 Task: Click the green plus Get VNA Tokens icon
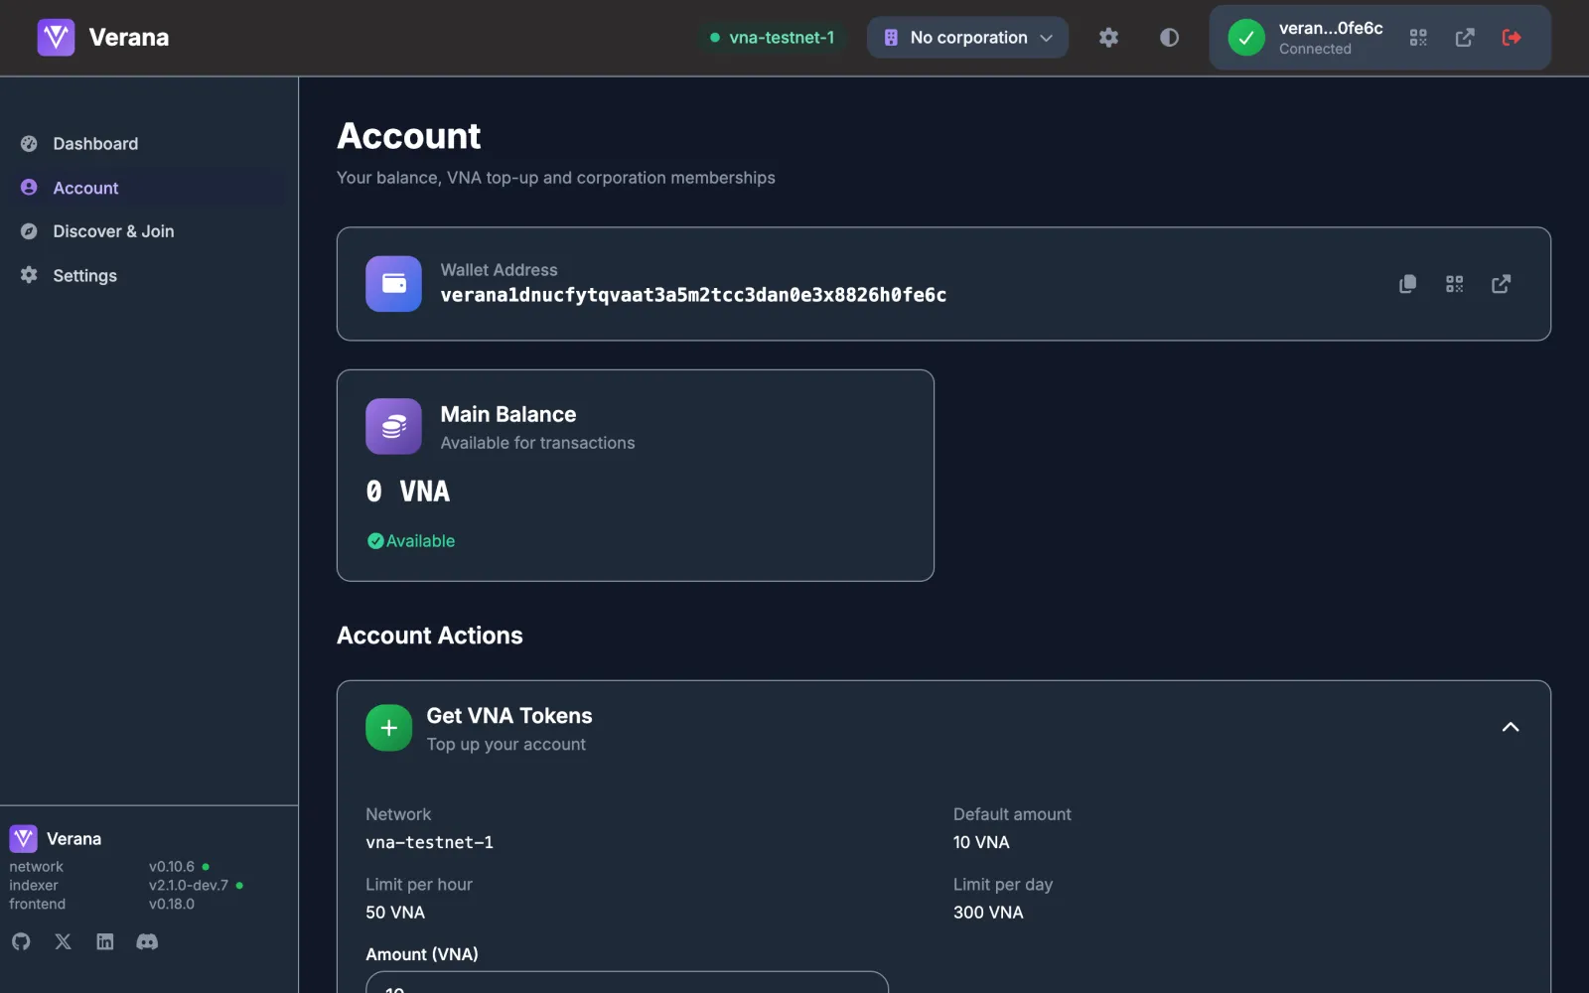tap(388, 728)
